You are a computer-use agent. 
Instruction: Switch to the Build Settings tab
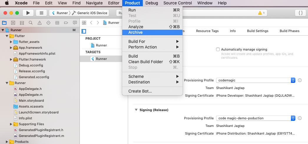tap(258, 31)
